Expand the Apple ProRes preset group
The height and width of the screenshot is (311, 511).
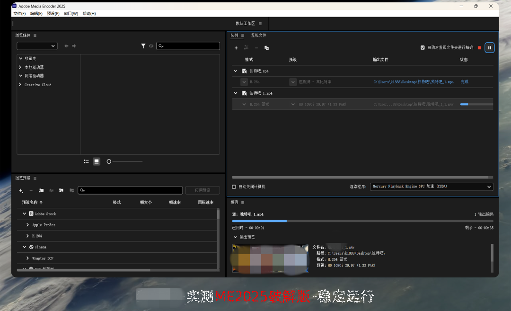28,224
